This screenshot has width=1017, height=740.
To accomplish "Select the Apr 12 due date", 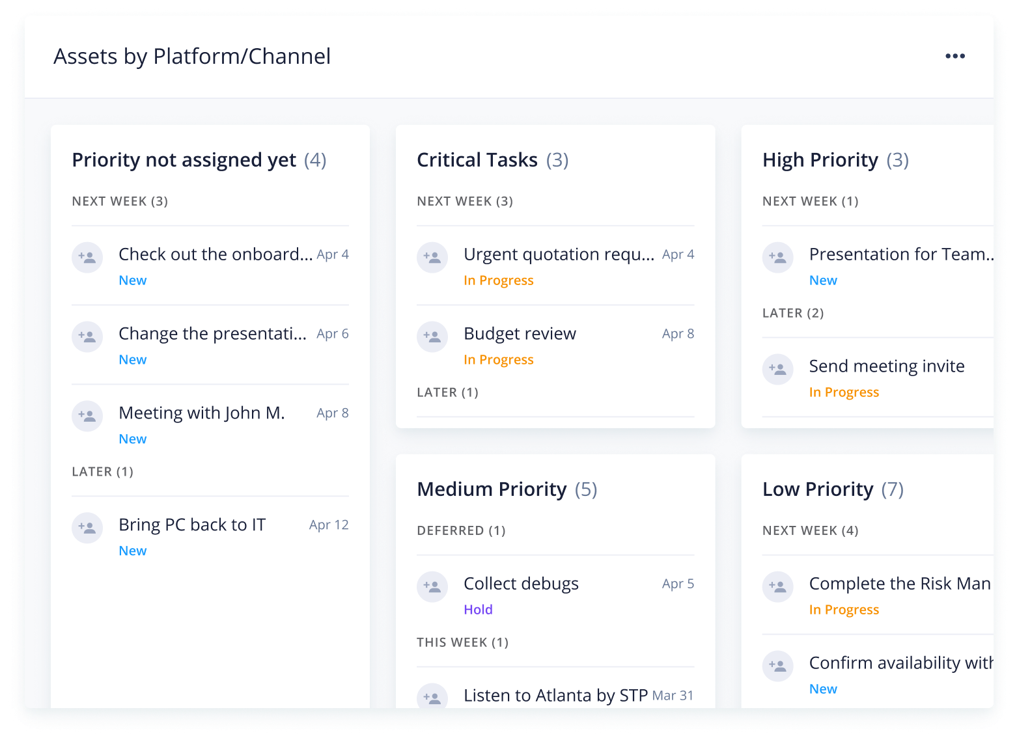I will tap(329, 525).
